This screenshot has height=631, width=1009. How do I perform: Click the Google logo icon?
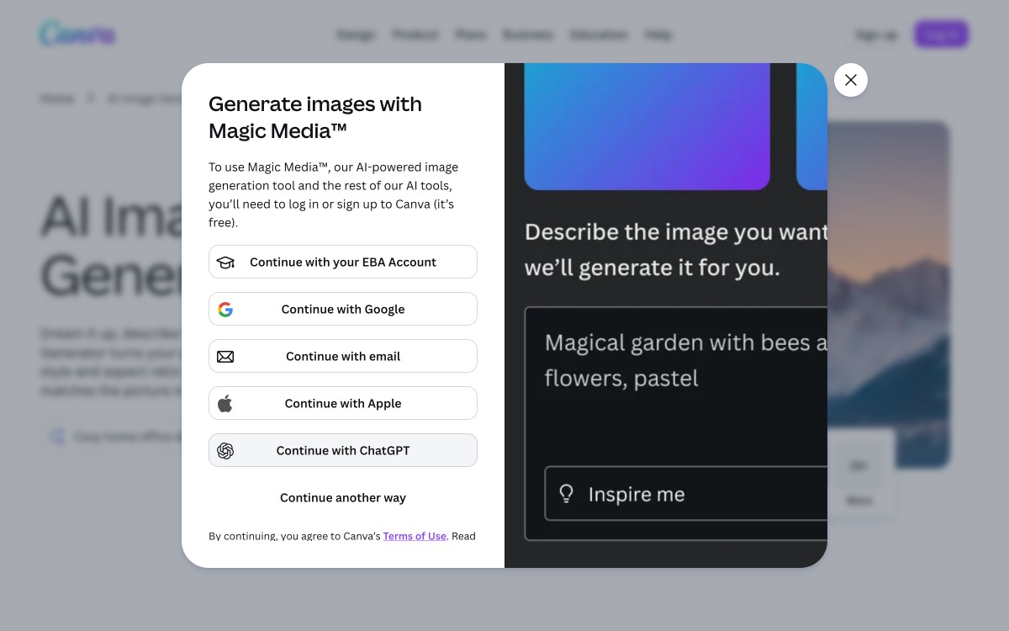[x=225, y=310]
